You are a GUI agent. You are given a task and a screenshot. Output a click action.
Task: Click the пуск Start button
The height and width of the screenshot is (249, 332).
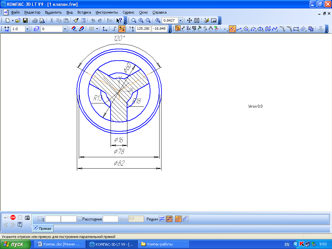pos(14,244)
